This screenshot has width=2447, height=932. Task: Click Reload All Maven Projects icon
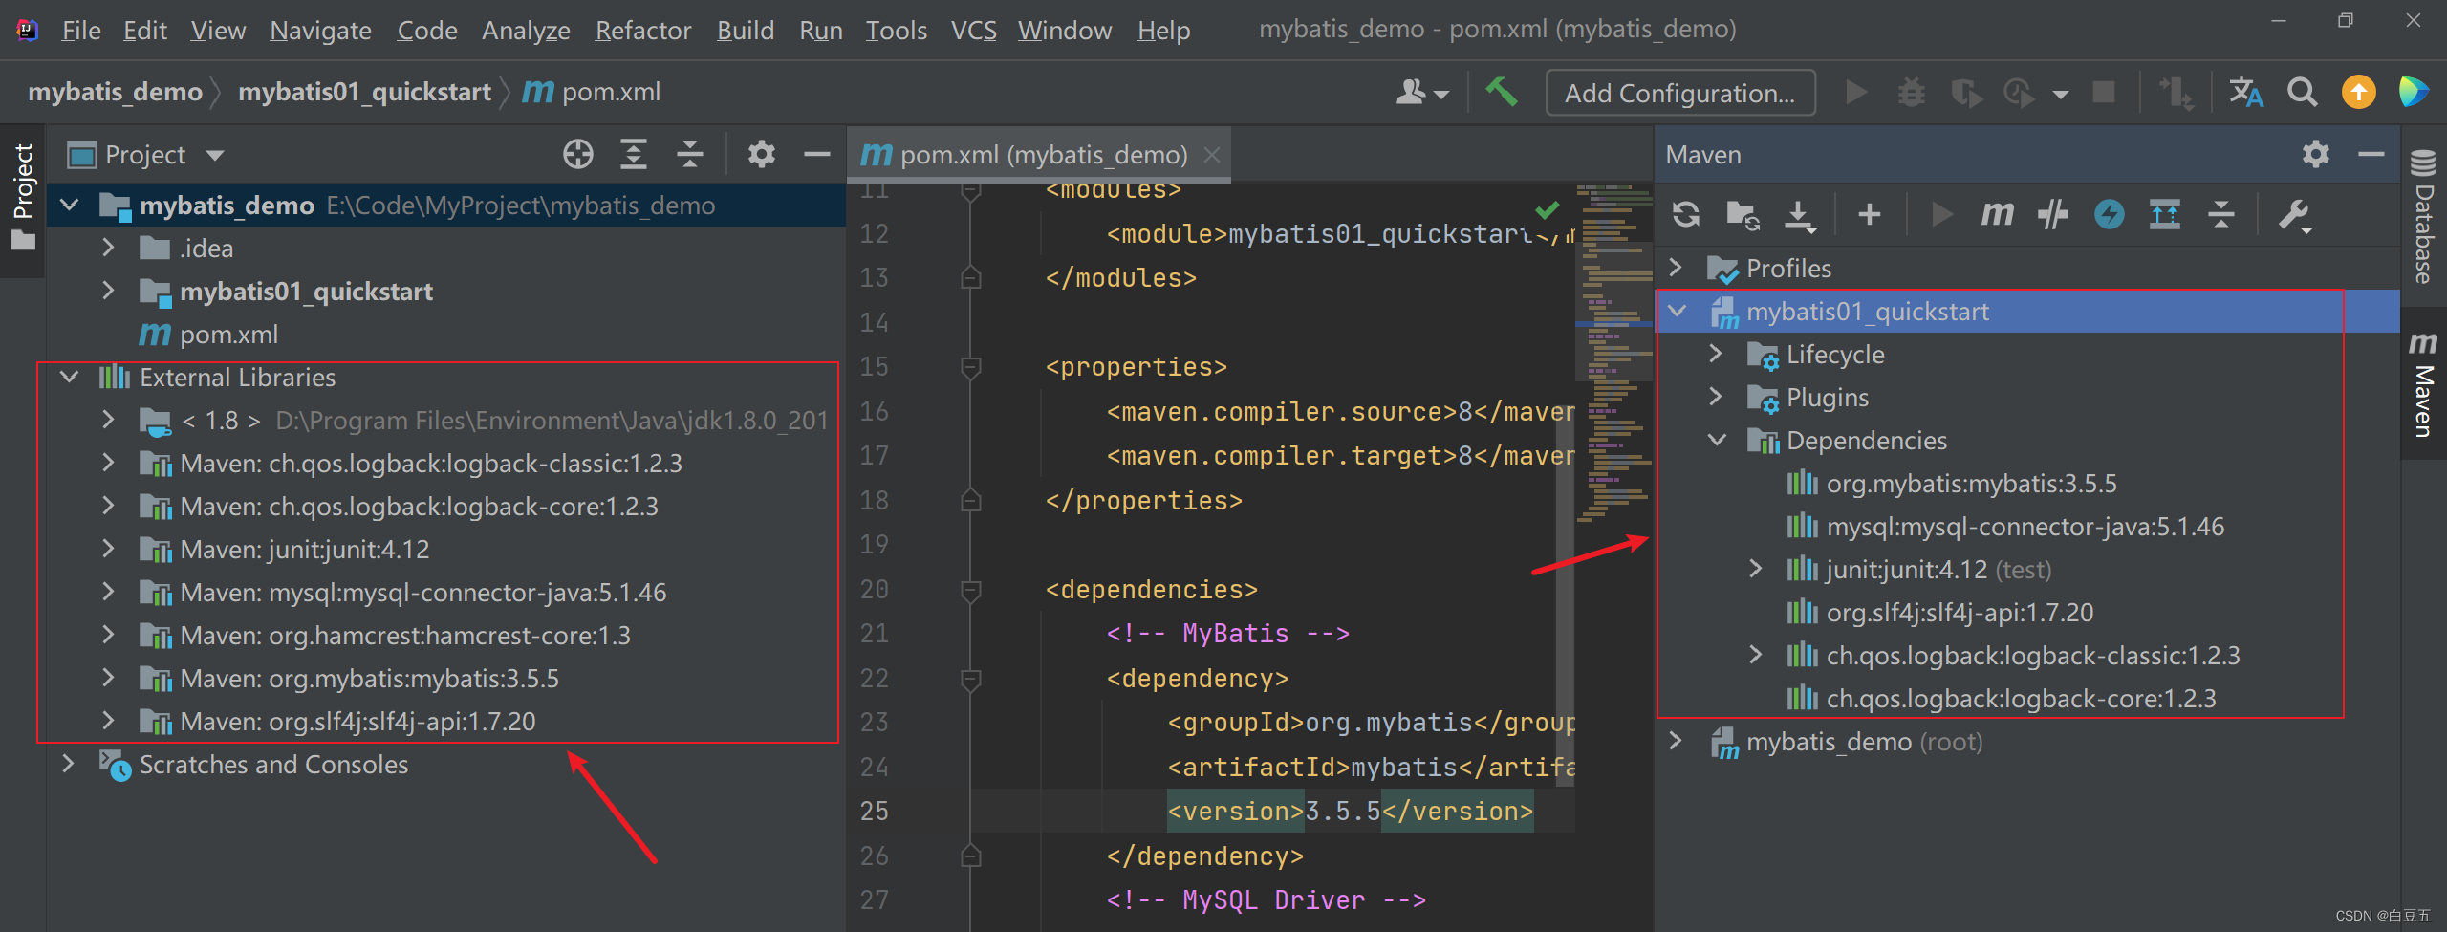[1686, 214]
